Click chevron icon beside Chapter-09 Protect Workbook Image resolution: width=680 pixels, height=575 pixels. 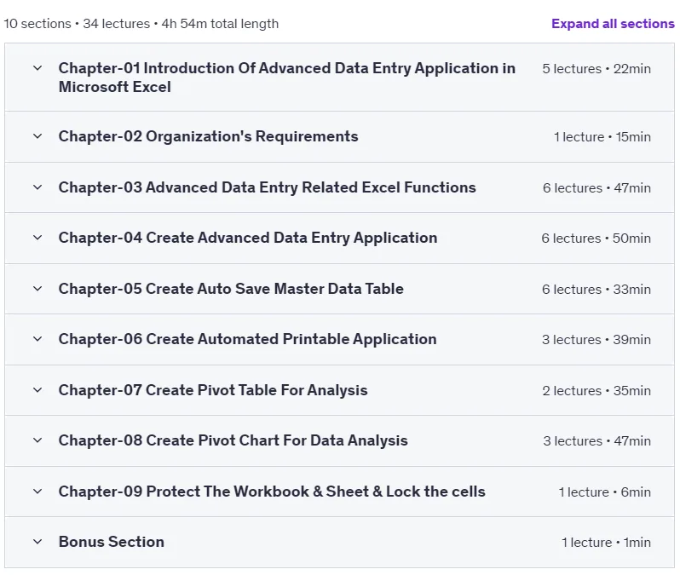(x=37, y=492)
